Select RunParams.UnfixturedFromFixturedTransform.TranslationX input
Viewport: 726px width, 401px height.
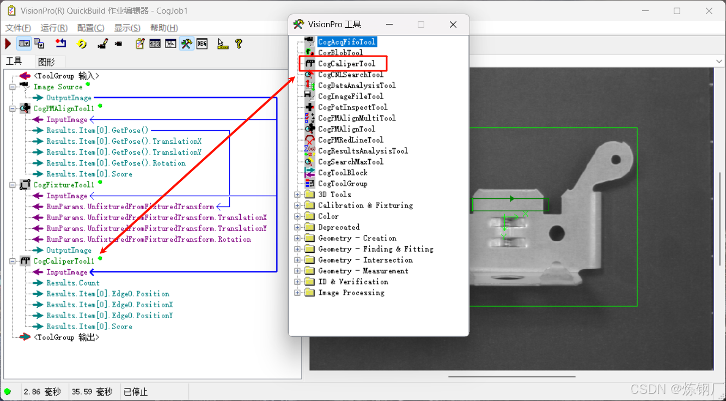point(156,217)
